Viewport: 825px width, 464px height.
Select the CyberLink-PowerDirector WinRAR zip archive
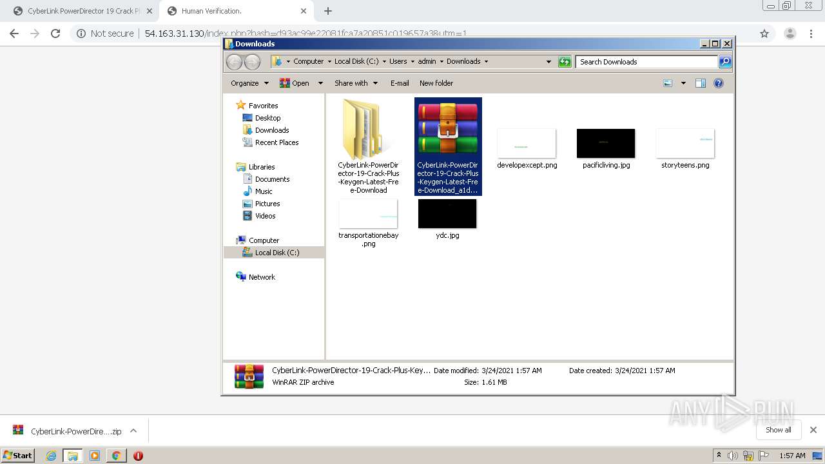(448, 146)
